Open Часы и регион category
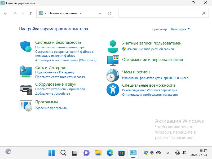Image resolution: width=212 pixels, height=159 pixels. tap(136, 72)
